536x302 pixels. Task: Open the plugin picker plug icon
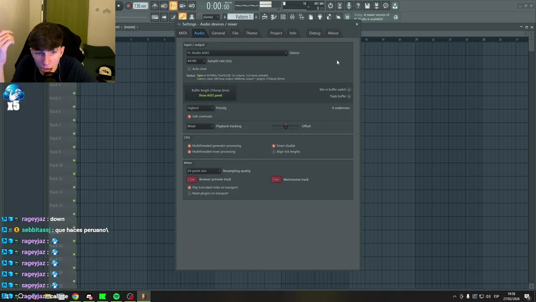pos(320,17)
